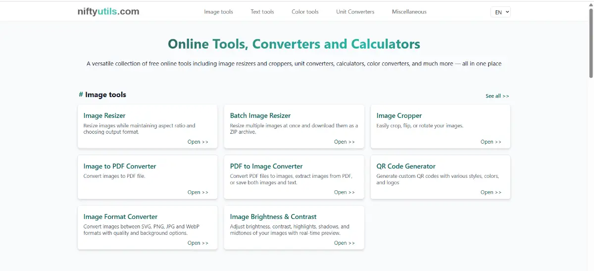Select Miscellaneous in the top navigation
The image size is (594, 271).
(x=409, y=12)
